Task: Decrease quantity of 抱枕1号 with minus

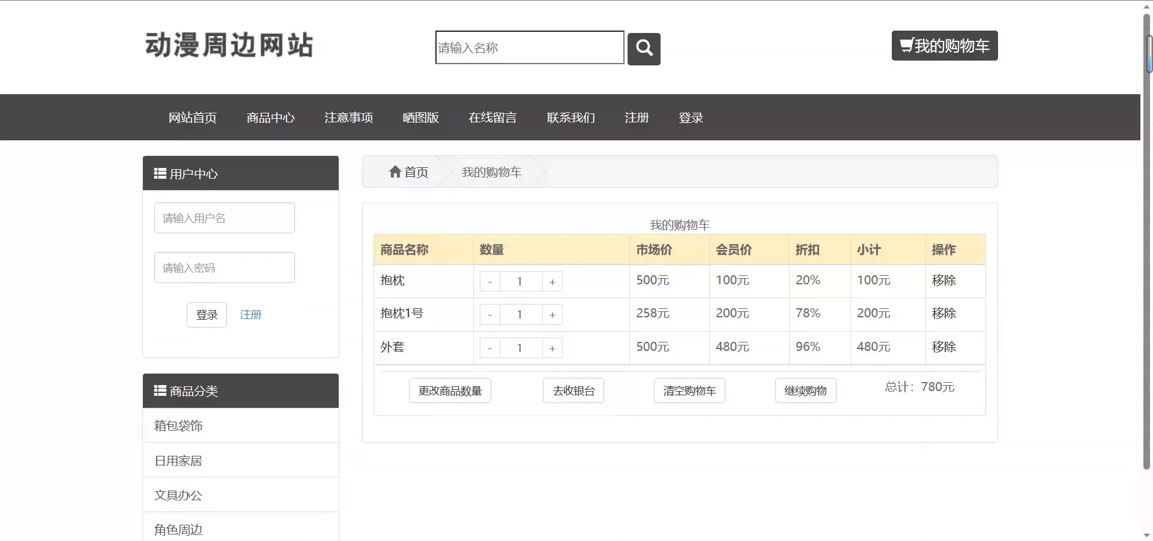Action: click(490, 315)
